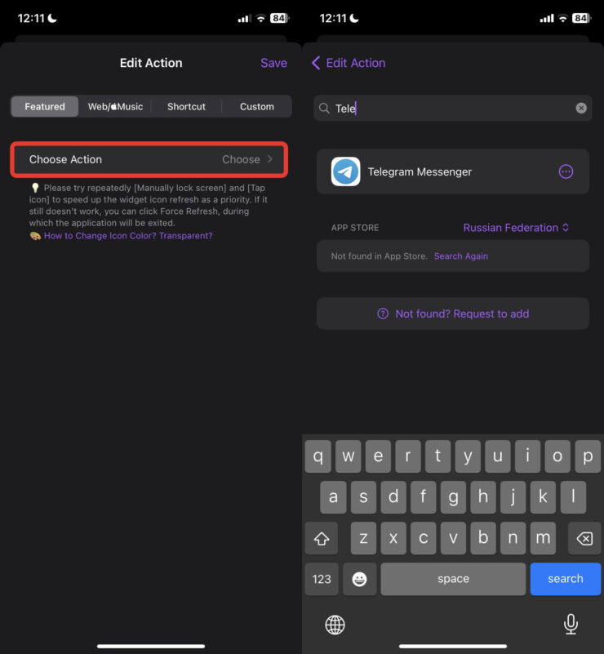Tap the question mark icon in Request to add
The height and width of the screenshot is (654, 604).
coord(383,314)
